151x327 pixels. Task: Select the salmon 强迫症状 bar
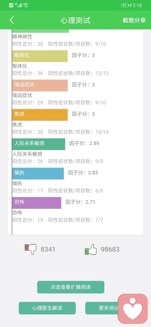(x=40, y=85)
